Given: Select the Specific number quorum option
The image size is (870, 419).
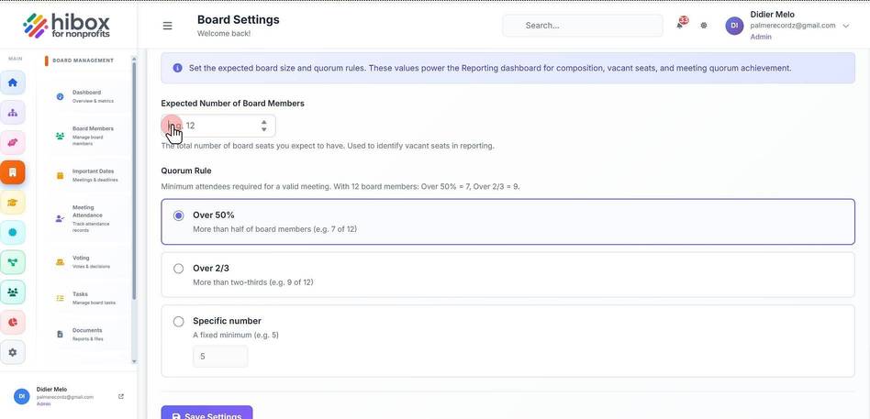Looking at the screenshot, I should [x=507, y=341].
